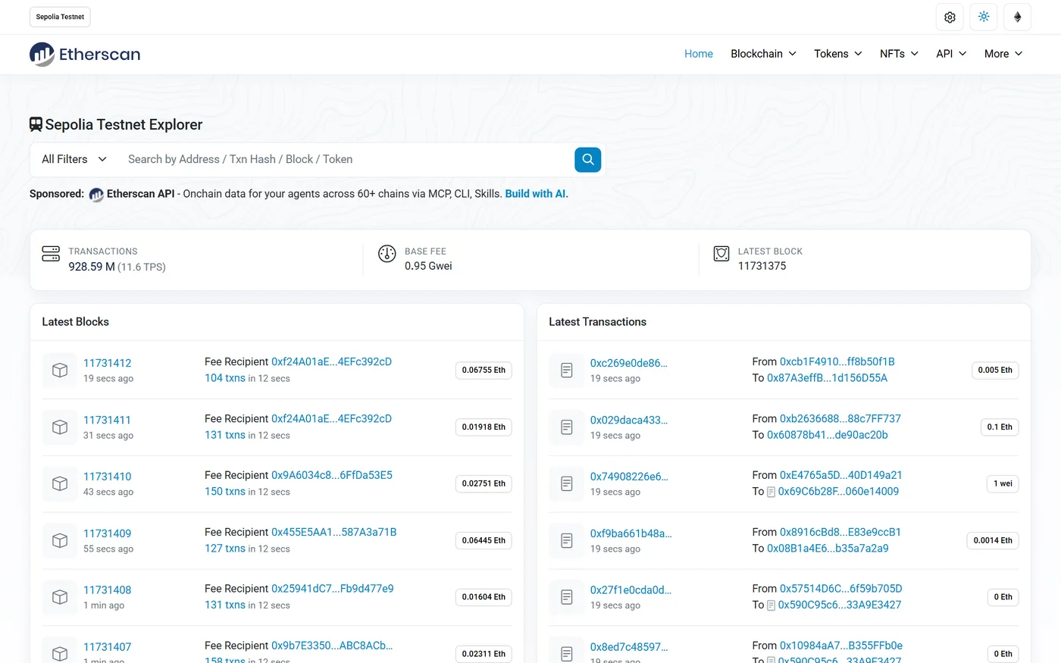The height and width of the screenshot is (663, 1061).
Task: Expand the API menu
Action: 951,54
